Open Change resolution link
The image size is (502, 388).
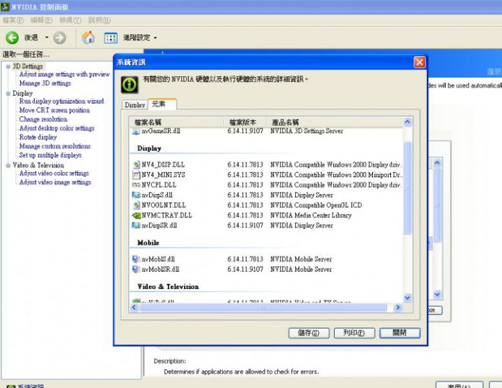[x=44, y=119]
